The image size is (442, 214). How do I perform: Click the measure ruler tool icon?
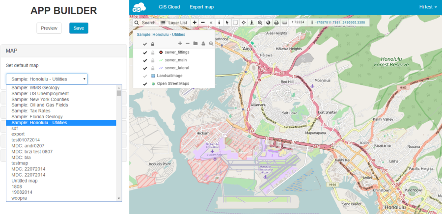(x=284, y=23)
